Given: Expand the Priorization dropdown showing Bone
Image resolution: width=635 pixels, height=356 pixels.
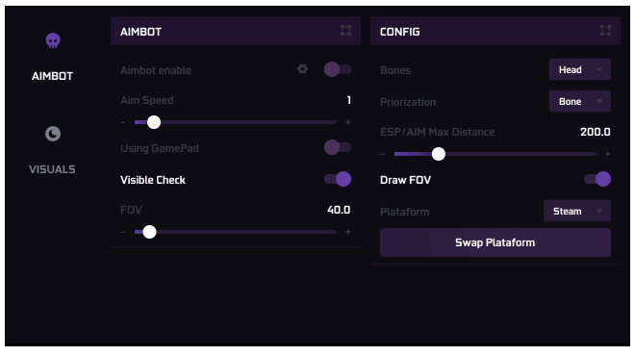Looking at the screenshot, I should [x=580, y=101].
